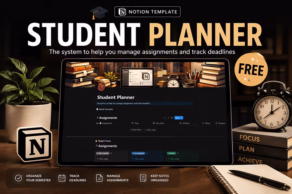Select the In progress status group
This screenshot has height=194, width=292.
138,153
